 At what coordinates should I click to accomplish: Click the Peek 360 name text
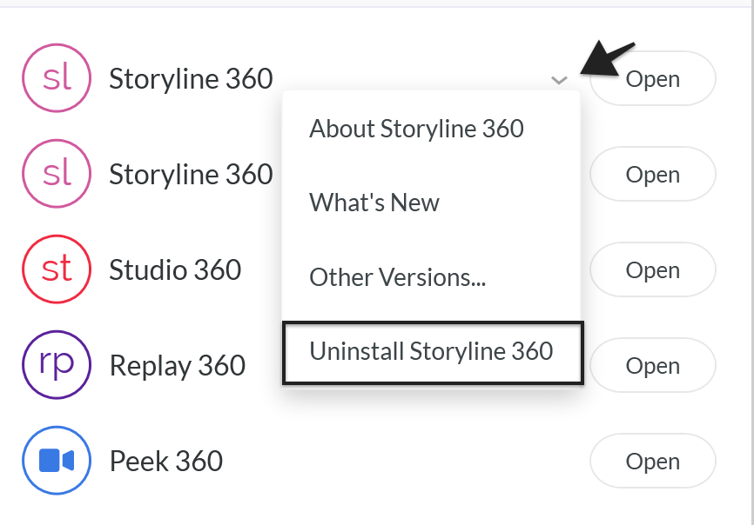coord(166,461)
